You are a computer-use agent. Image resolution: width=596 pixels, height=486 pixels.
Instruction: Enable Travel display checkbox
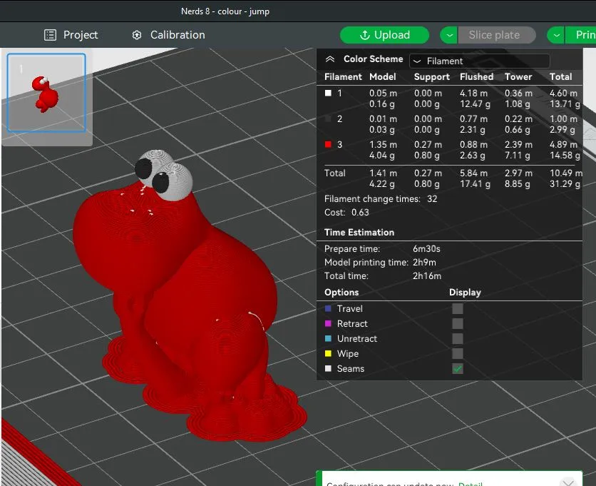click(x=458, y=309)
